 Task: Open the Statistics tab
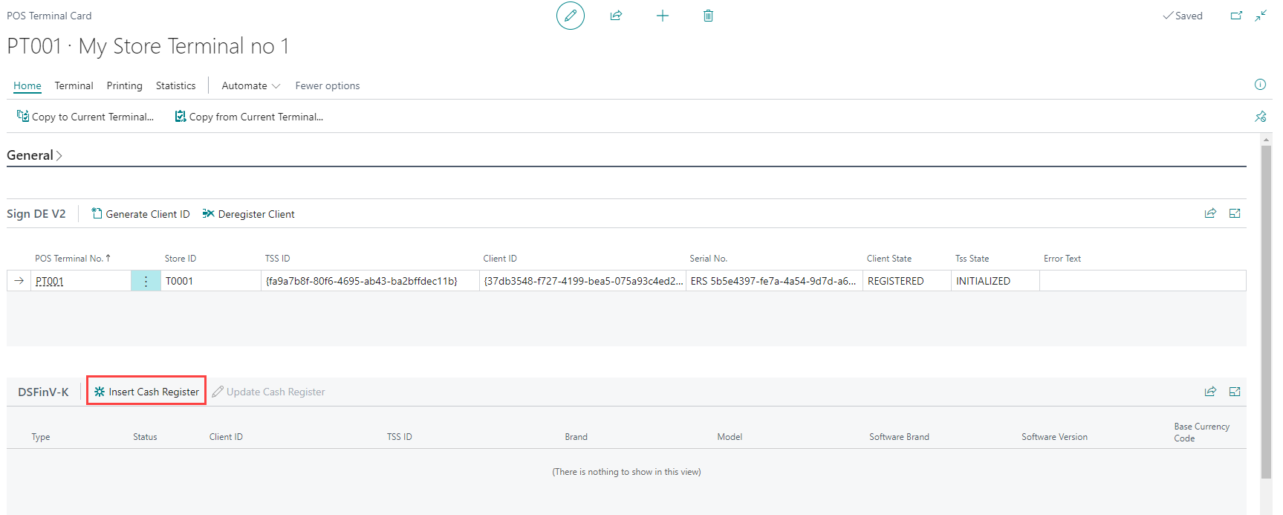click(x=175, y=85)
